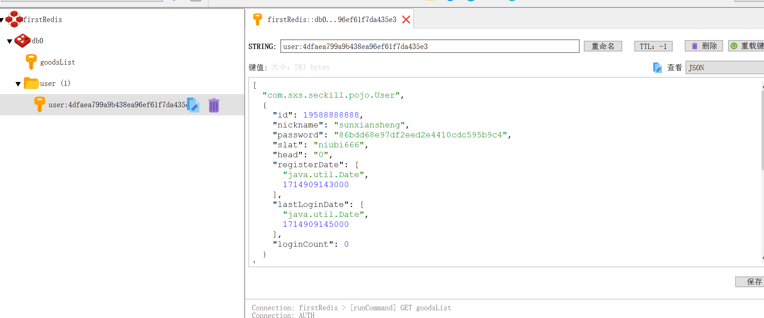Click key icon on the open tab
Viewport: 764px width, 318px height.
258,19
